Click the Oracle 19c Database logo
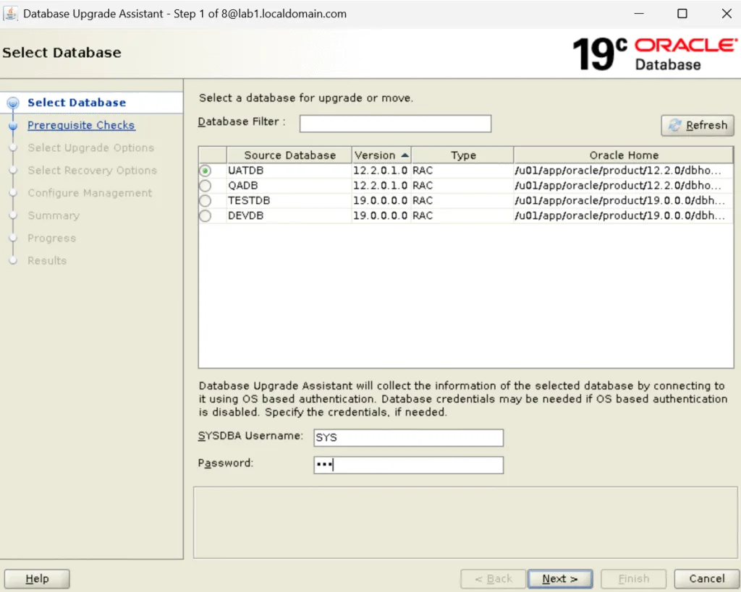The image size is (741, 592). pyautogui.click(x=654, y=53)
